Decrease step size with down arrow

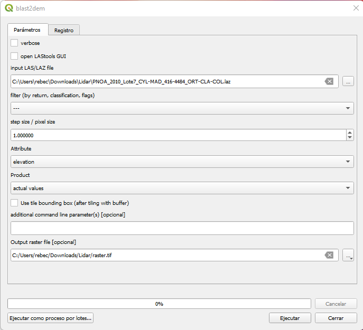pyautogui.click(x=350, y=138)
